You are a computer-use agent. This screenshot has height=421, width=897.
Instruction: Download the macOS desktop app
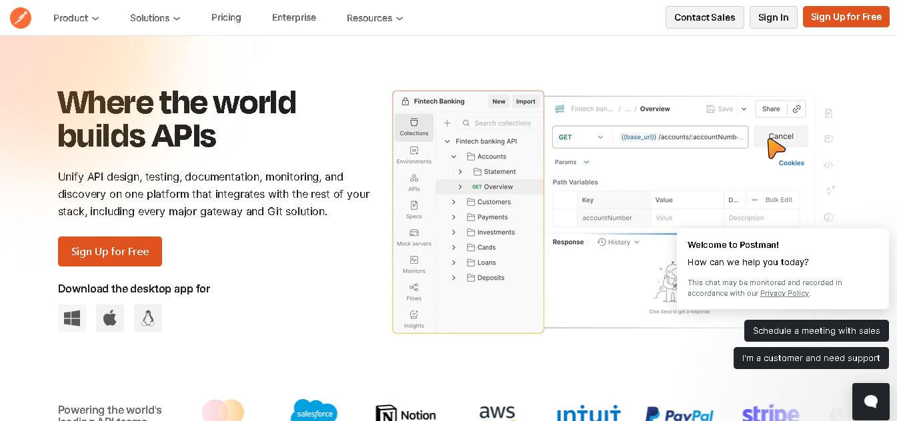pyautogui.click(x=110, y=318)
